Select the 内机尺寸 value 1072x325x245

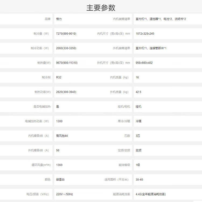tap(145, 34)
